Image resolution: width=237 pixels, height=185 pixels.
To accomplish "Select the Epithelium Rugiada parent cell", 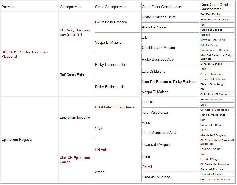I will click(x=17, y=139).
